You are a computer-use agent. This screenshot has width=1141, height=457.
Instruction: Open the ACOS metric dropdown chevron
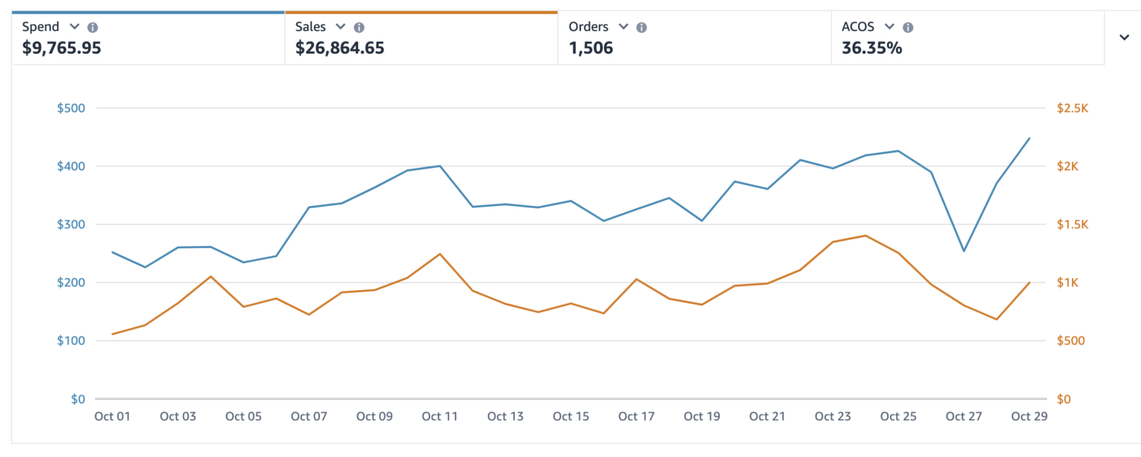tap(889, 27)
